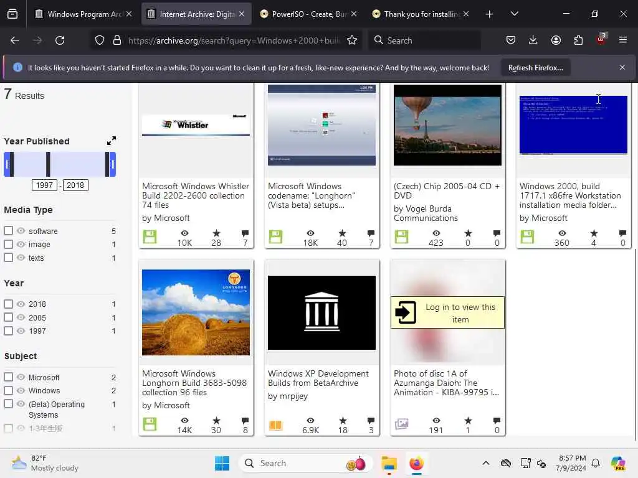638x478 pixels.
Task: Click the 1997 start year field
Action: (x=44, y=185)
